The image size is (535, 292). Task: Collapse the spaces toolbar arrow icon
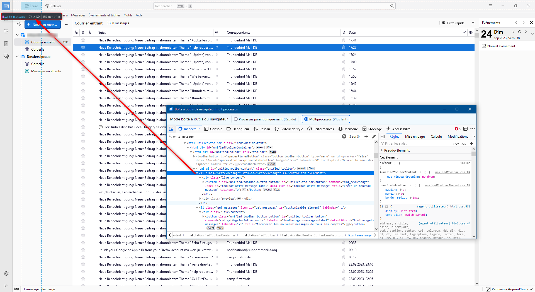(6, 286)
